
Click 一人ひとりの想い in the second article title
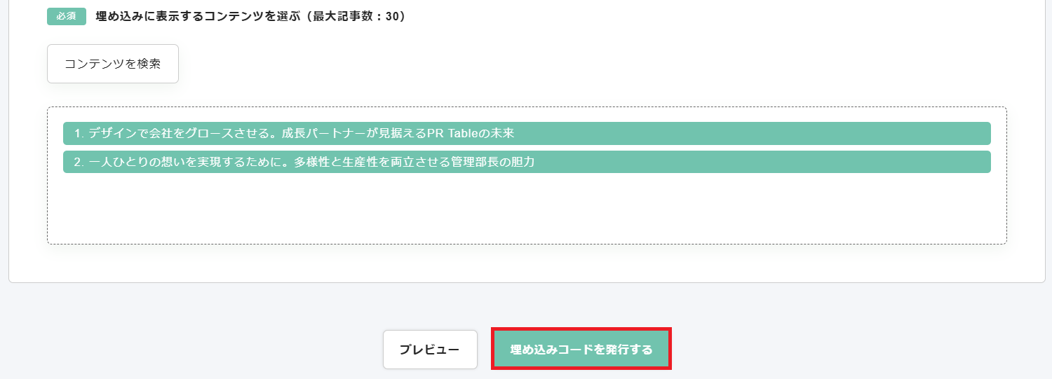135,162
